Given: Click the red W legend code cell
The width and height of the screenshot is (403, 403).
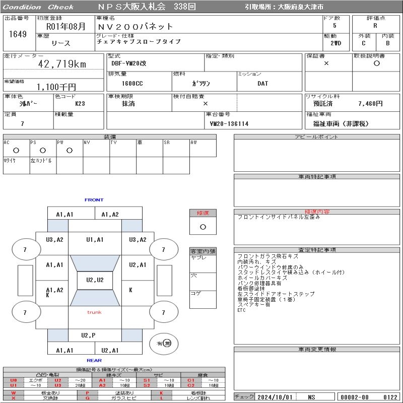Looking at the screenshot, I should (14, 393).
